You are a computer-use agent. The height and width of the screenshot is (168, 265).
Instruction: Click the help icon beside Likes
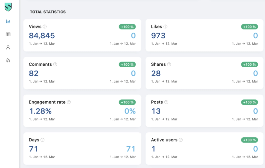(x=165, y=27)
